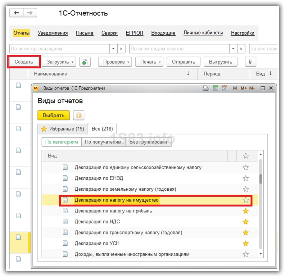
Task: Expand the report types filter dropdown
Action: coord(233,49)
